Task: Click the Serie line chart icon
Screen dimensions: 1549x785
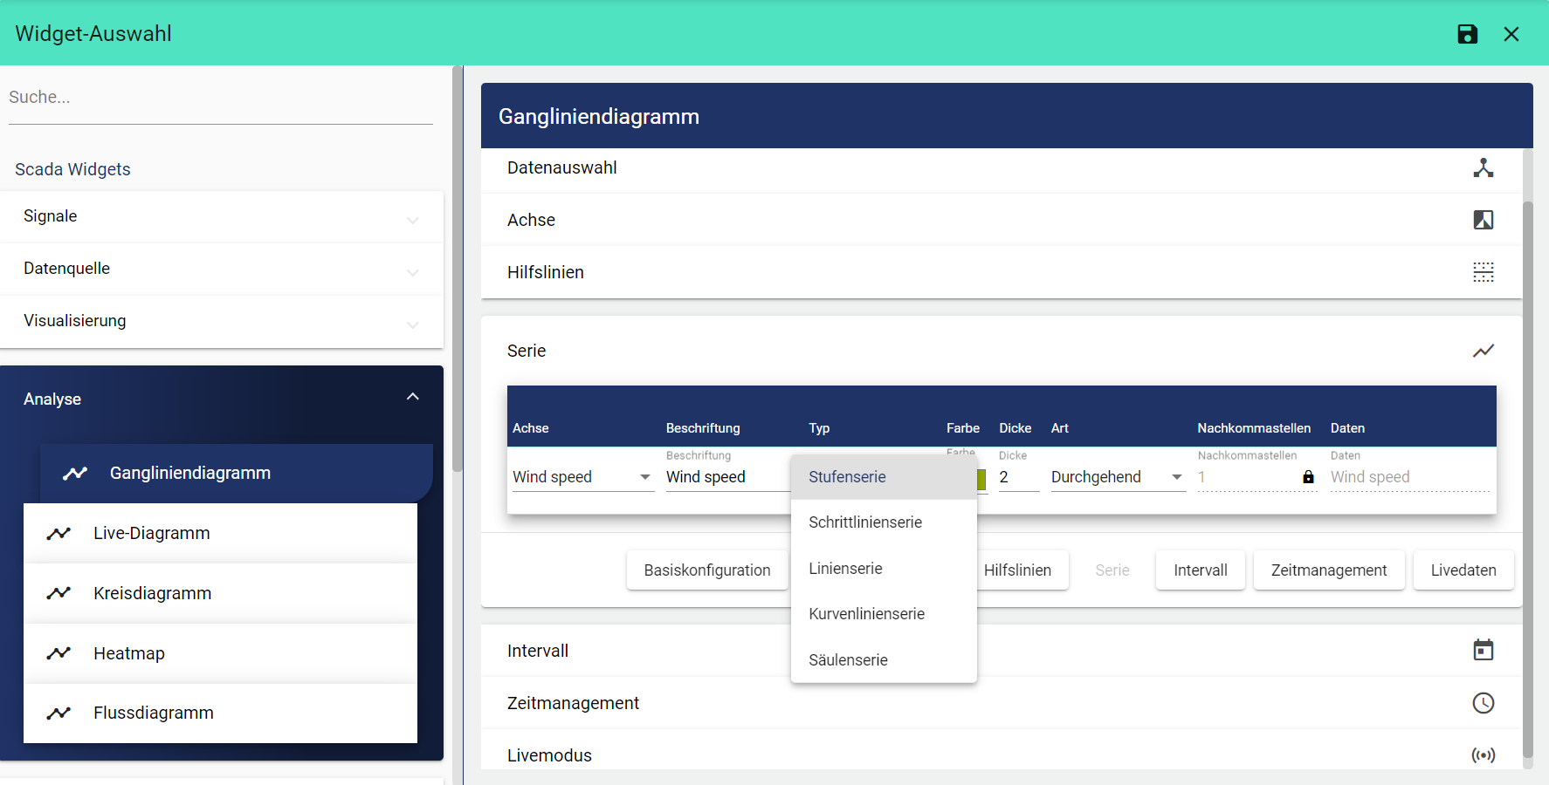Action: [x=1483, y=351]
